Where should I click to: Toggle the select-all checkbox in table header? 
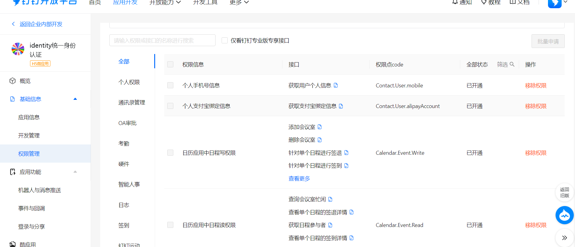pos(170,64)
